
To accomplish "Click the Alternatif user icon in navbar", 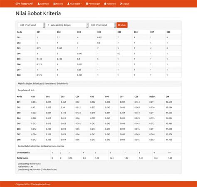I will tap(39, 4).
